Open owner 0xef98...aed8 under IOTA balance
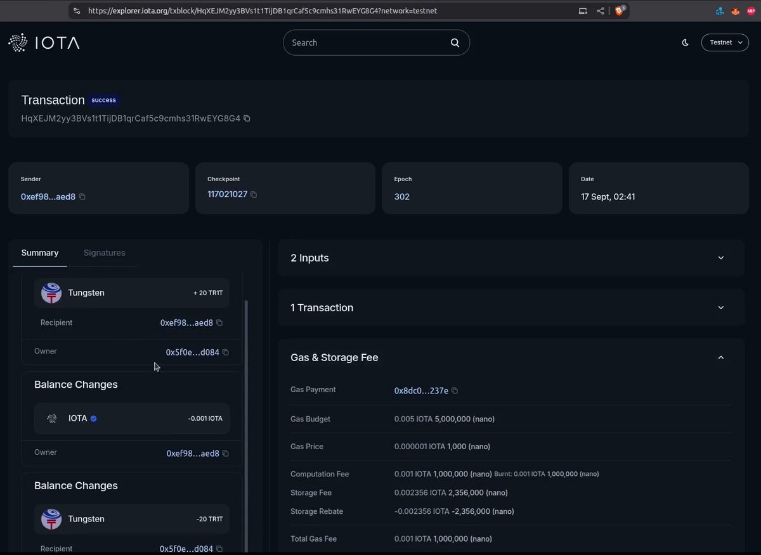Viewport: 761px width, 555px height. pyautogui.click(x=193, y=454)
